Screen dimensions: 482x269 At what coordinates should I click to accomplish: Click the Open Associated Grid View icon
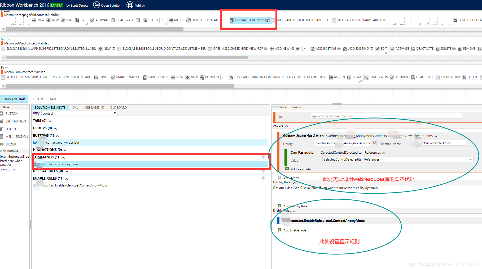210,49
